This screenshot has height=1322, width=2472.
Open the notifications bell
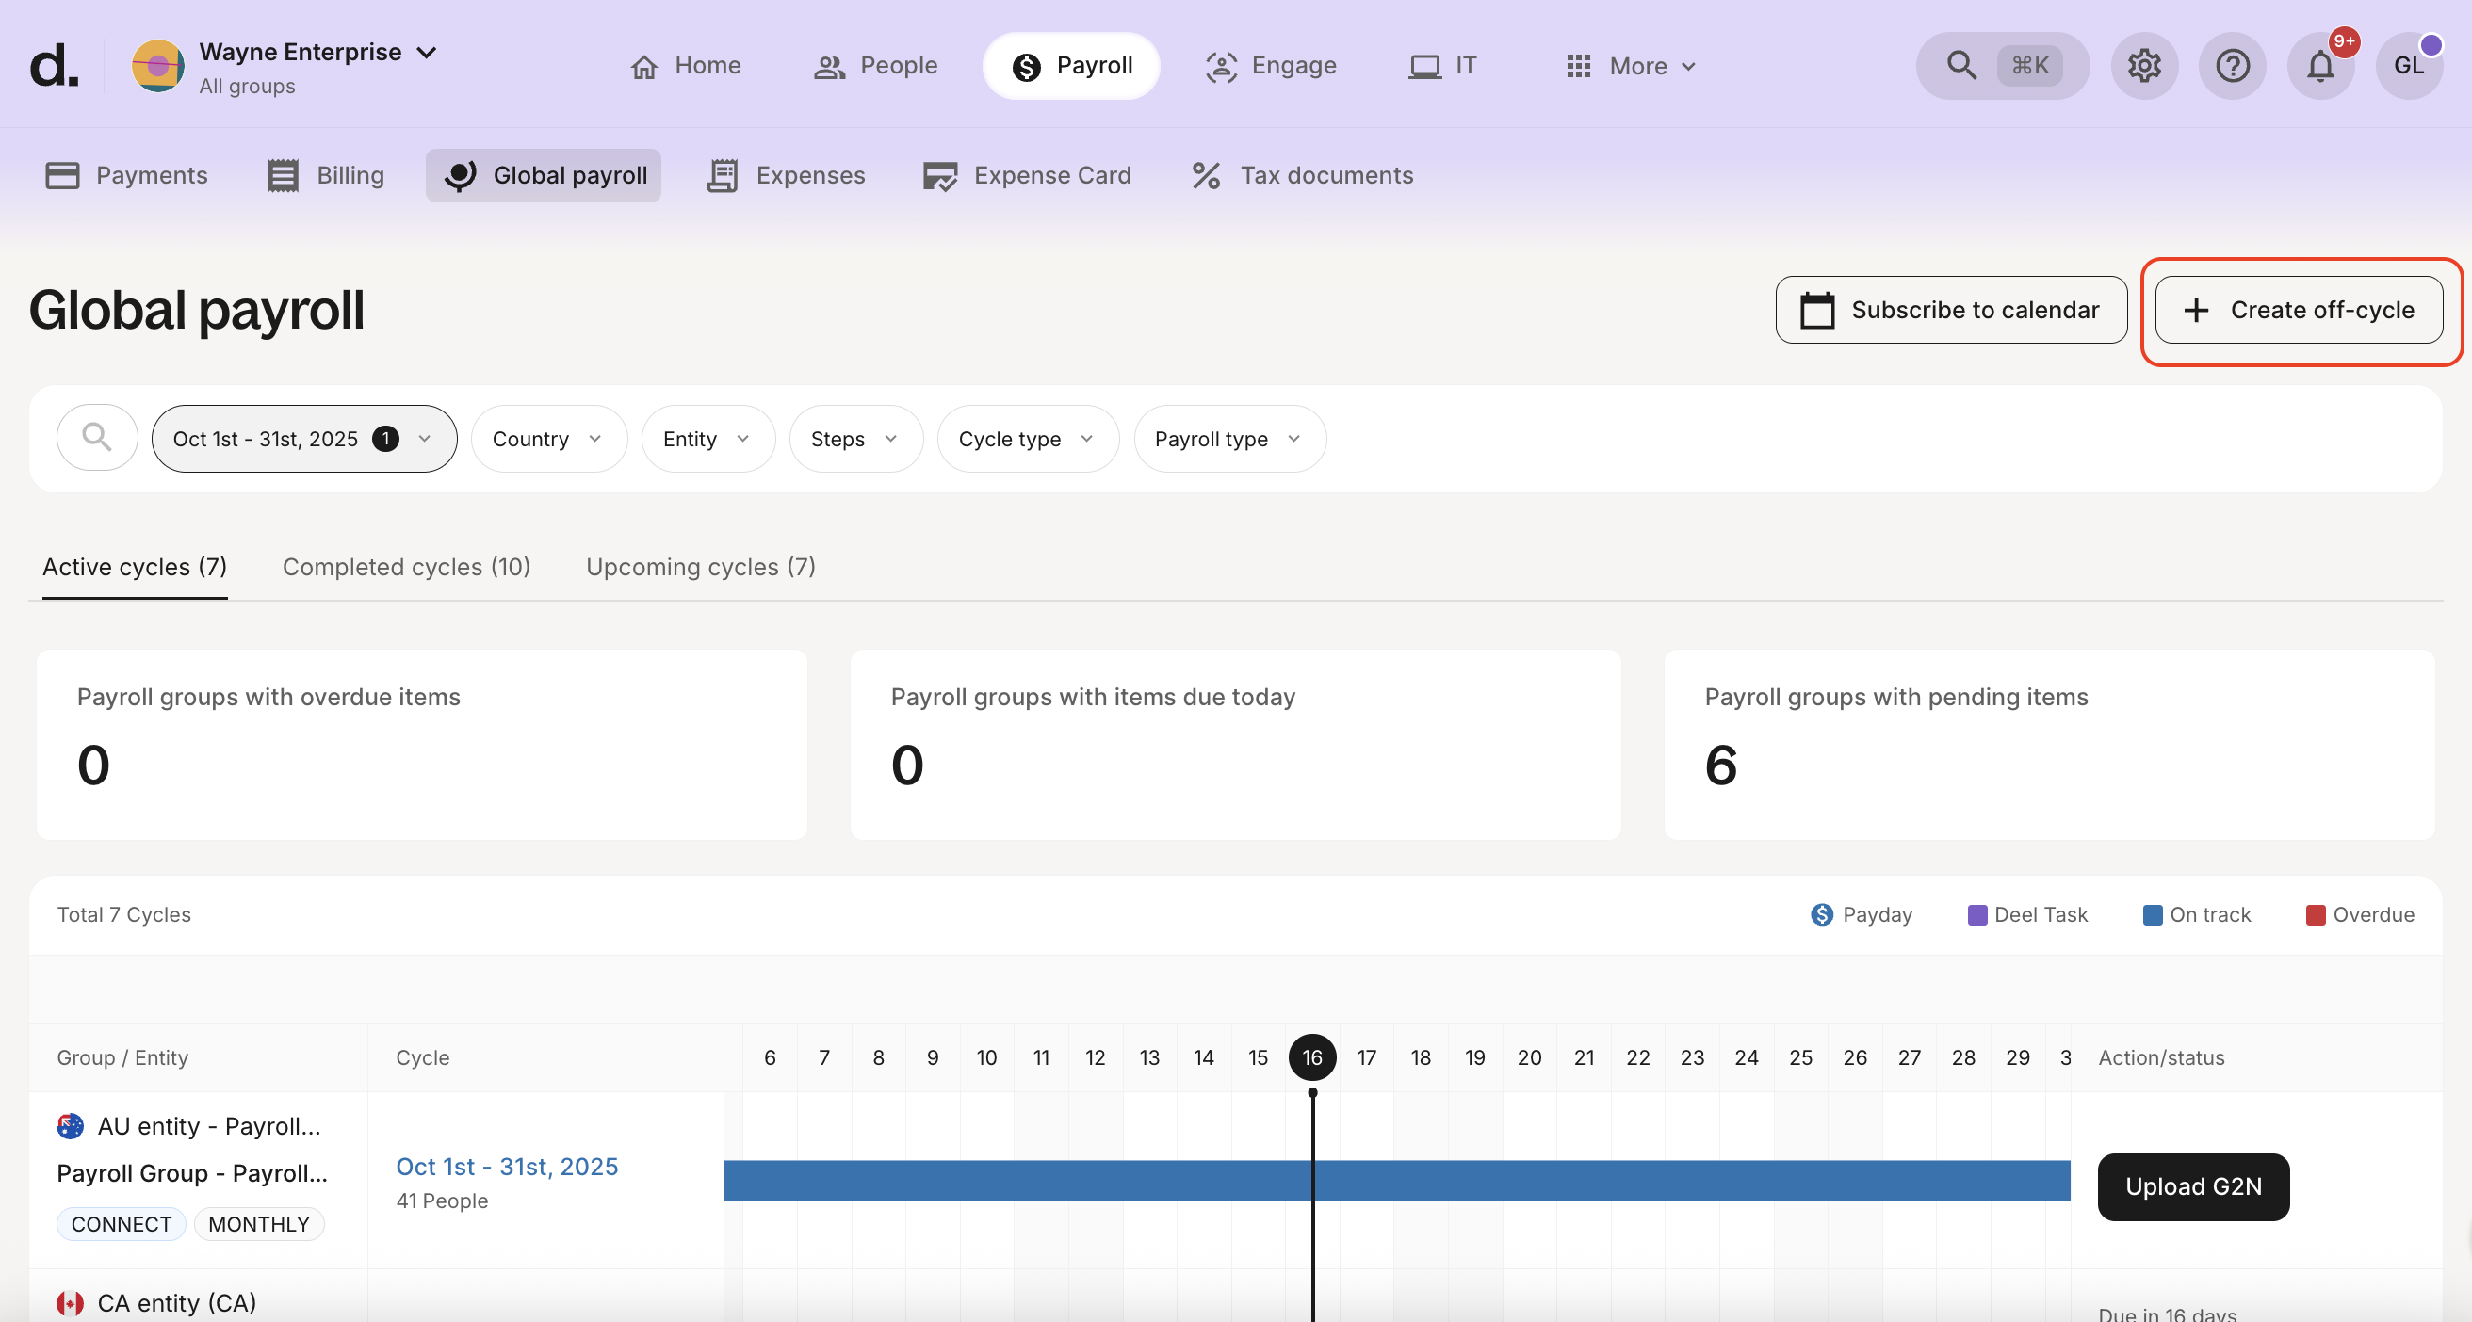pyautogui.click(x=2320, y=65)
